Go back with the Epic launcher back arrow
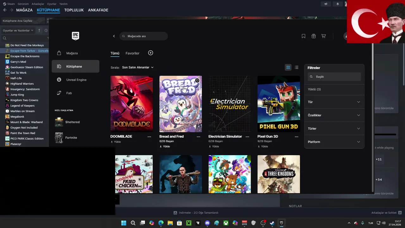Viewport: 405px width, 228px height. tap(114, 36)
